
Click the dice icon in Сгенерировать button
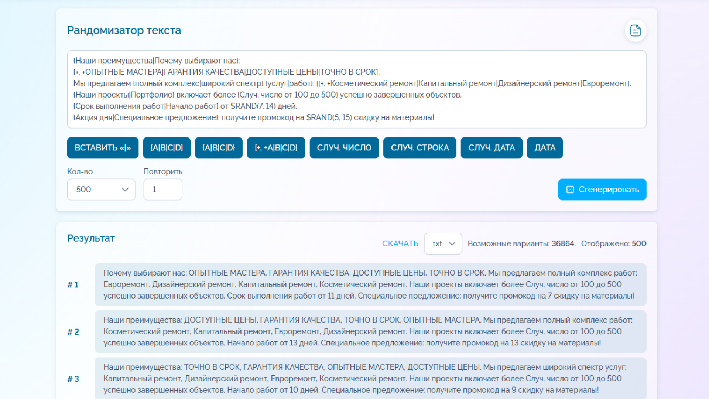point(570,190)
